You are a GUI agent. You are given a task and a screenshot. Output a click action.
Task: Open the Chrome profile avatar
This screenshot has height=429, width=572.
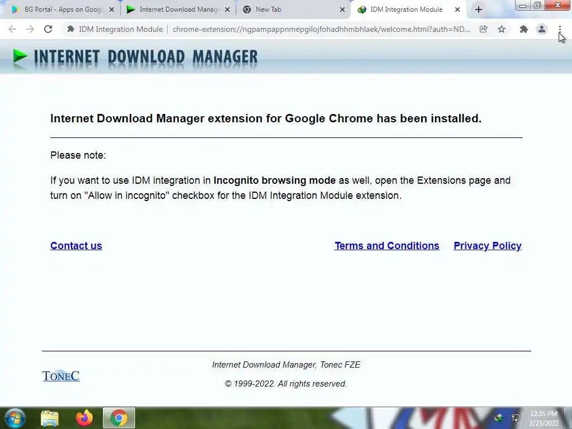pos(542,29)
